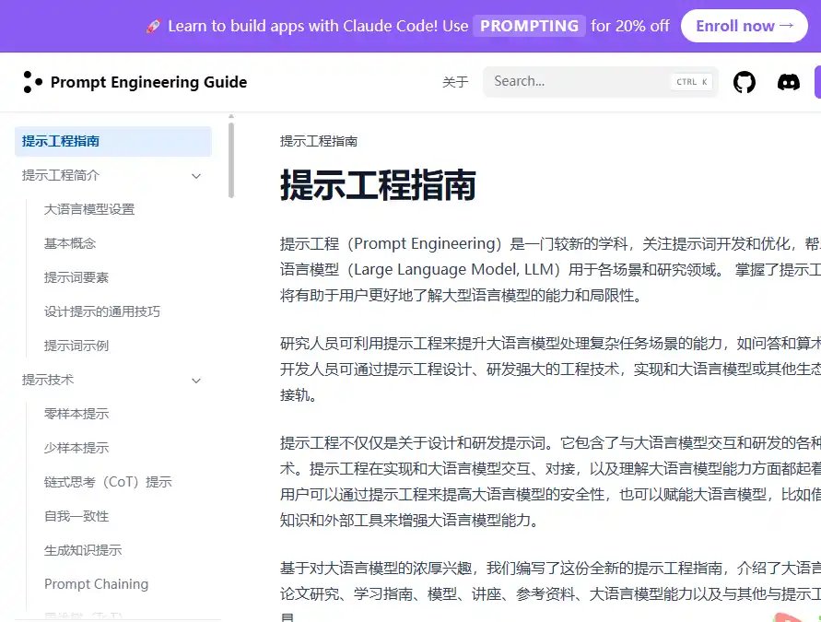Open the 提示技术 sidebar entry
821x622 pixels.
tap(48, 380)
